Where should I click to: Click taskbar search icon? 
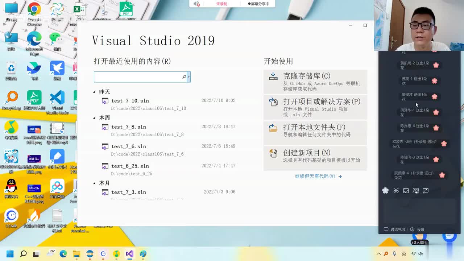(x=23, y=254)
